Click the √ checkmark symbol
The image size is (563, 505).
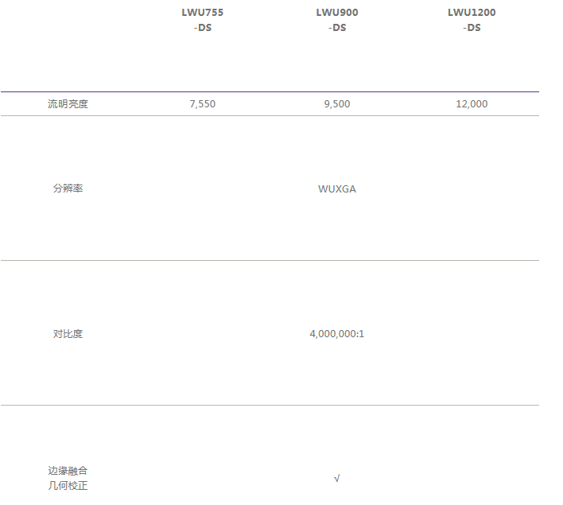point(336,479)
